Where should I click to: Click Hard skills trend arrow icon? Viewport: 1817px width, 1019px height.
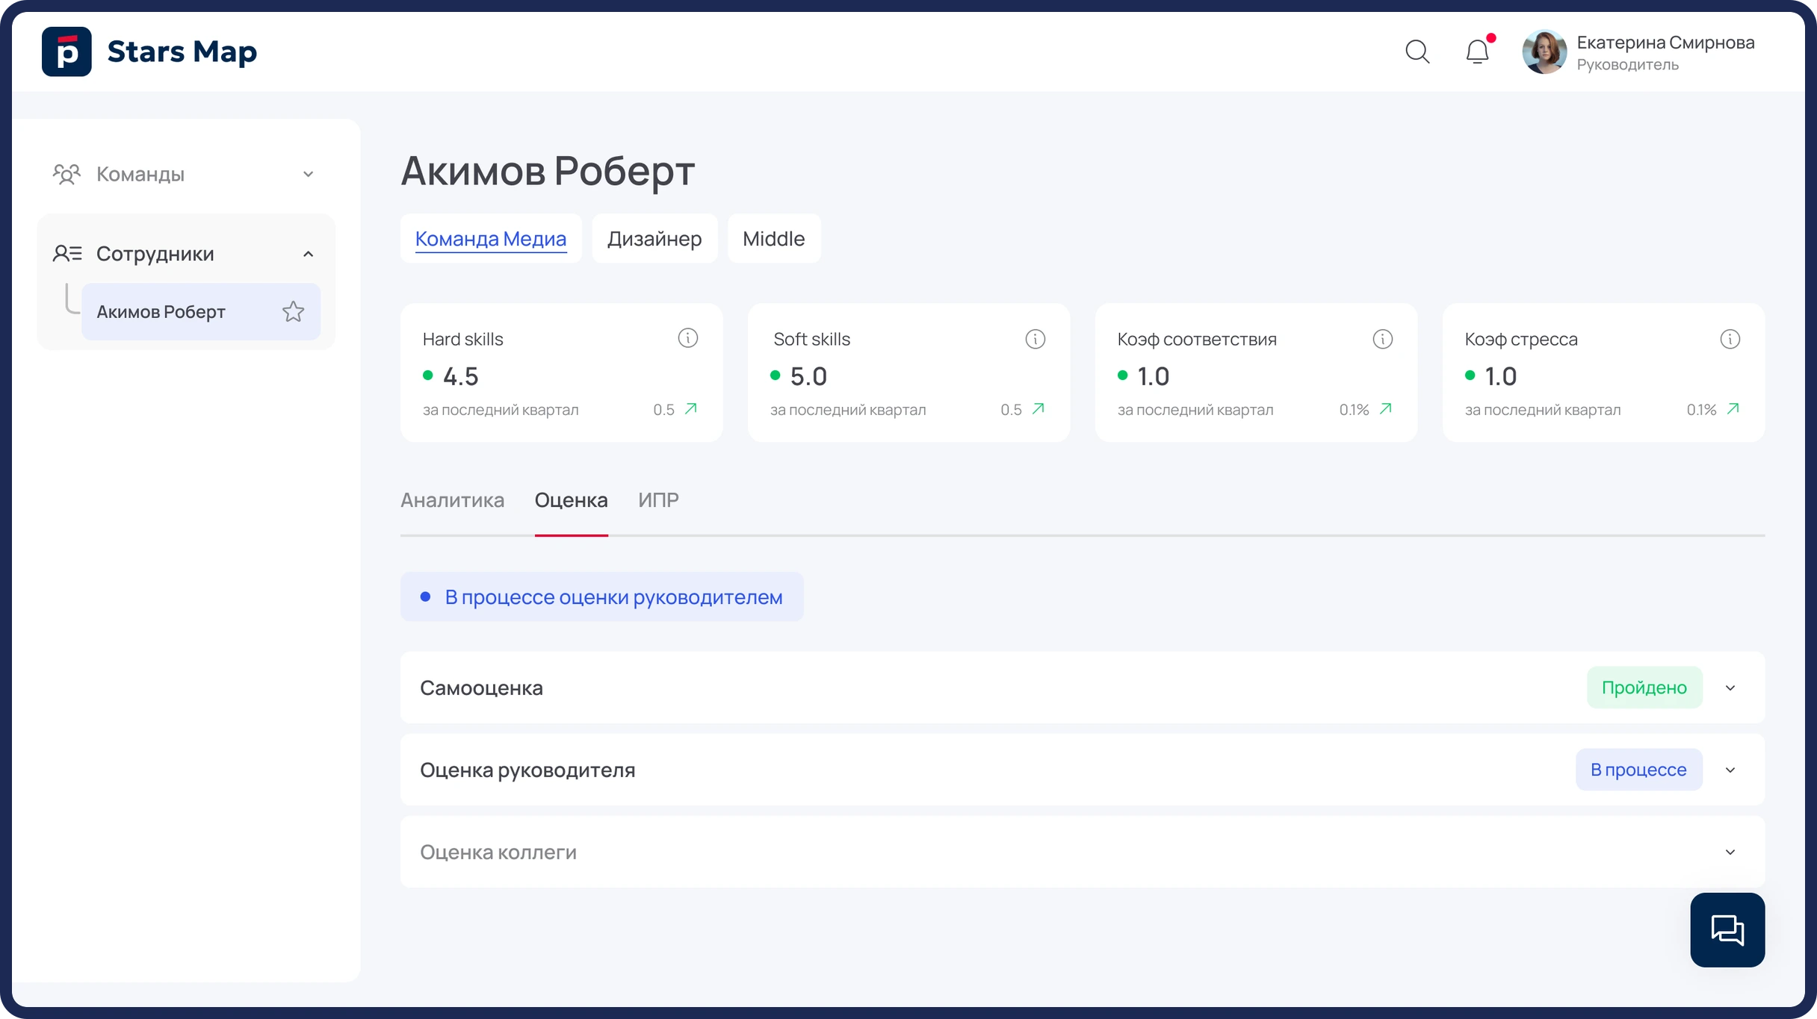click(691, 408)
